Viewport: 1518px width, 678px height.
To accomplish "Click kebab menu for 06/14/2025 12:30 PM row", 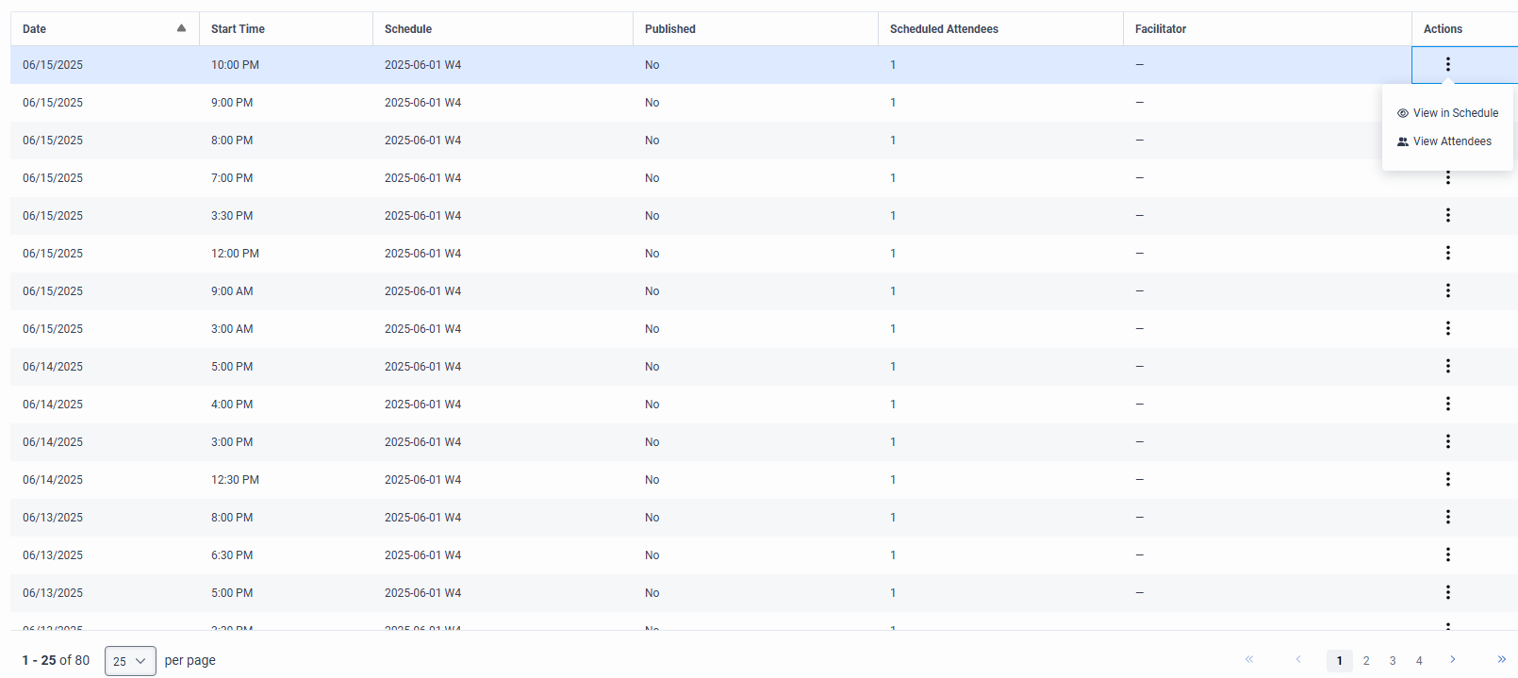I will [1447, 480].
